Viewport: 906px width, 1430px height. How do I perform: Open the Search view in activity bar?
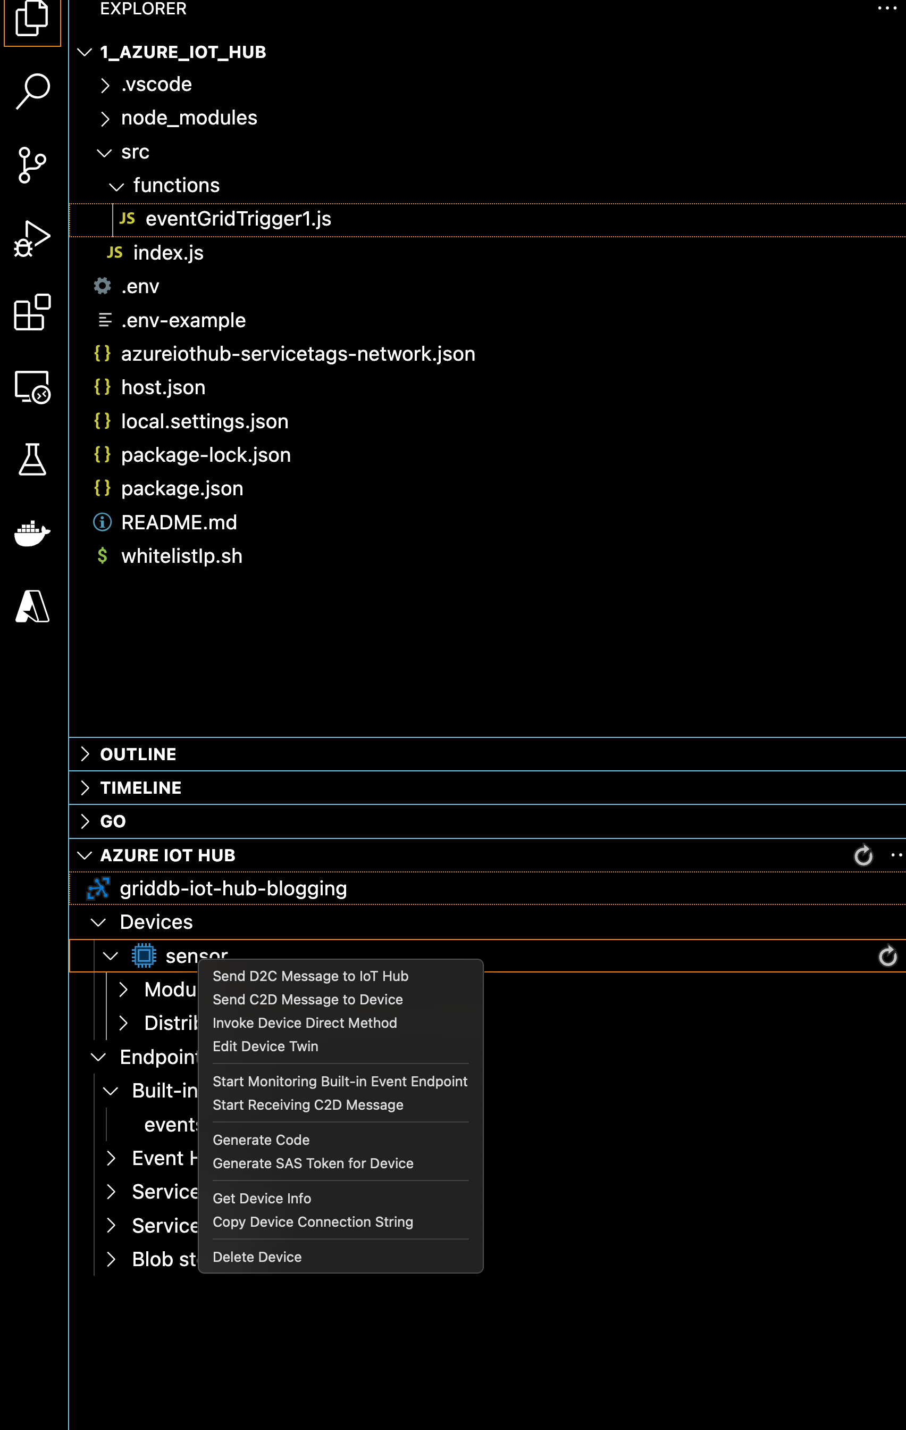[32, 91]
